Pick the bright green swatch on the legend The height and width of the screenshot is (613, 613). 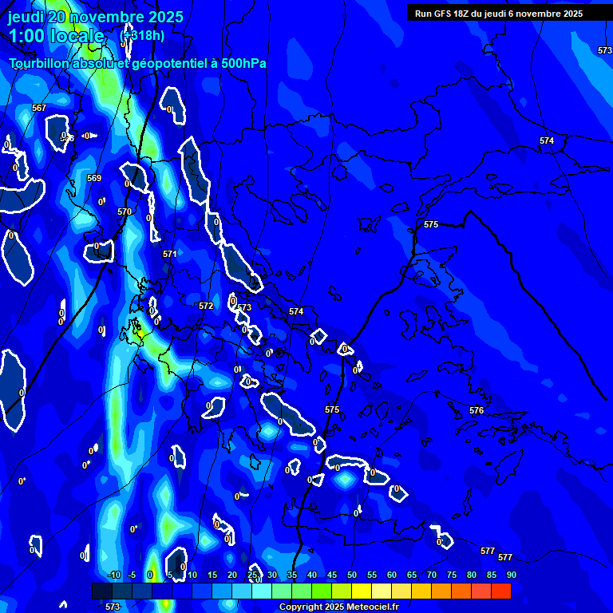322,591
